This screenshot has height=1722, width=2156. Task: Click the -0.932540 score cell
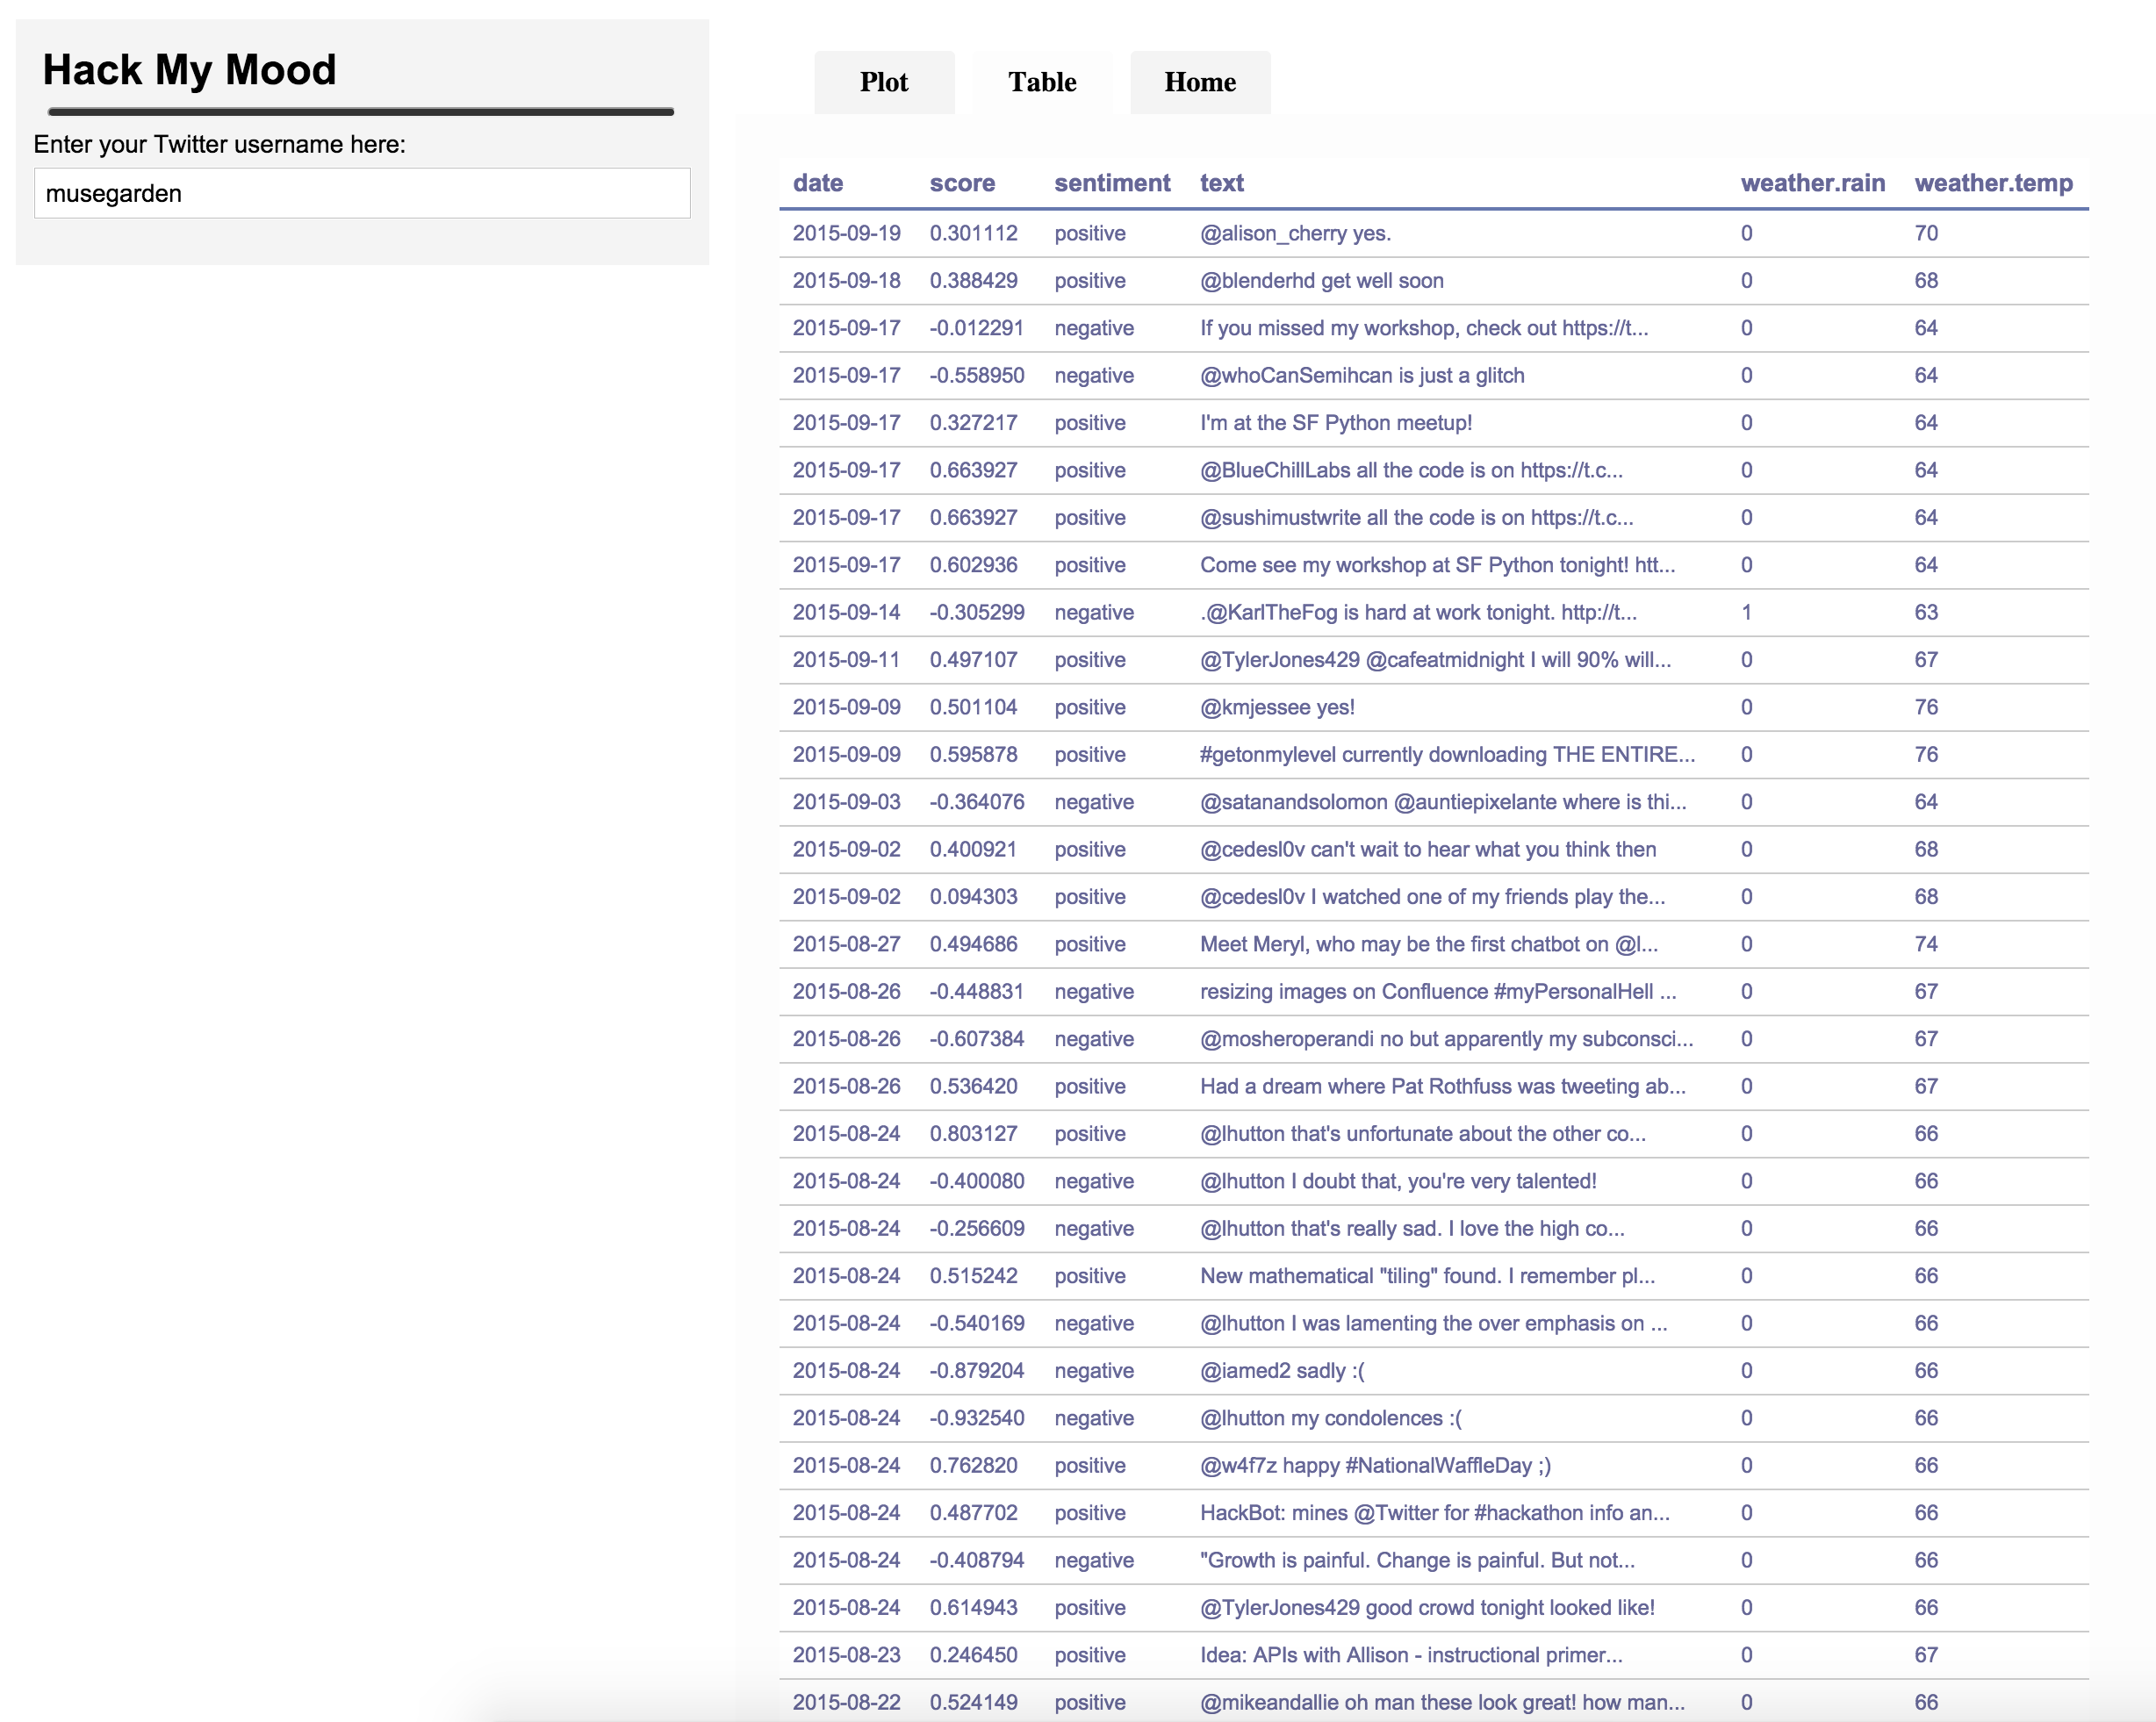[x=976, y=1418]
